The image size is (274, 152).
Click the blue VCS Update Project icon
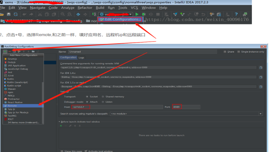(175, 14)
